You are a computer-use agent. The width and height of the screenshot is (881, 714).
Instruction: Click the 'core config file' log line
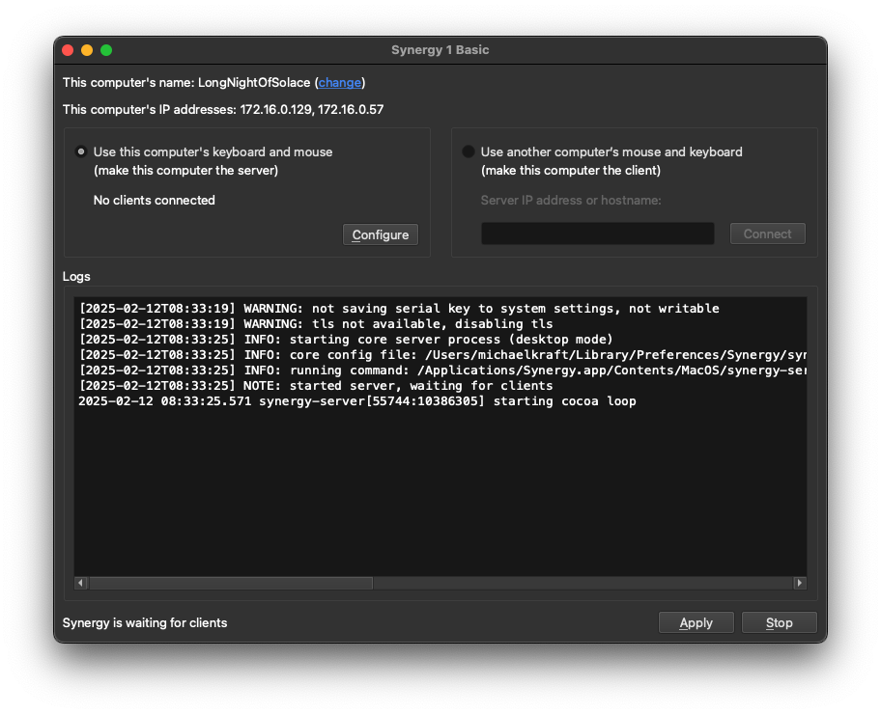click(442, 355)
